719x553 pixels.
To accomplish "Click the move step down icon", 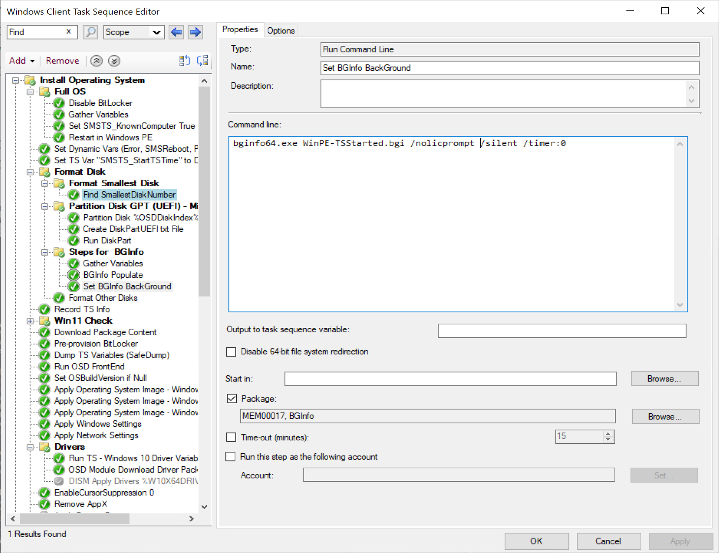I will point(114,61).
